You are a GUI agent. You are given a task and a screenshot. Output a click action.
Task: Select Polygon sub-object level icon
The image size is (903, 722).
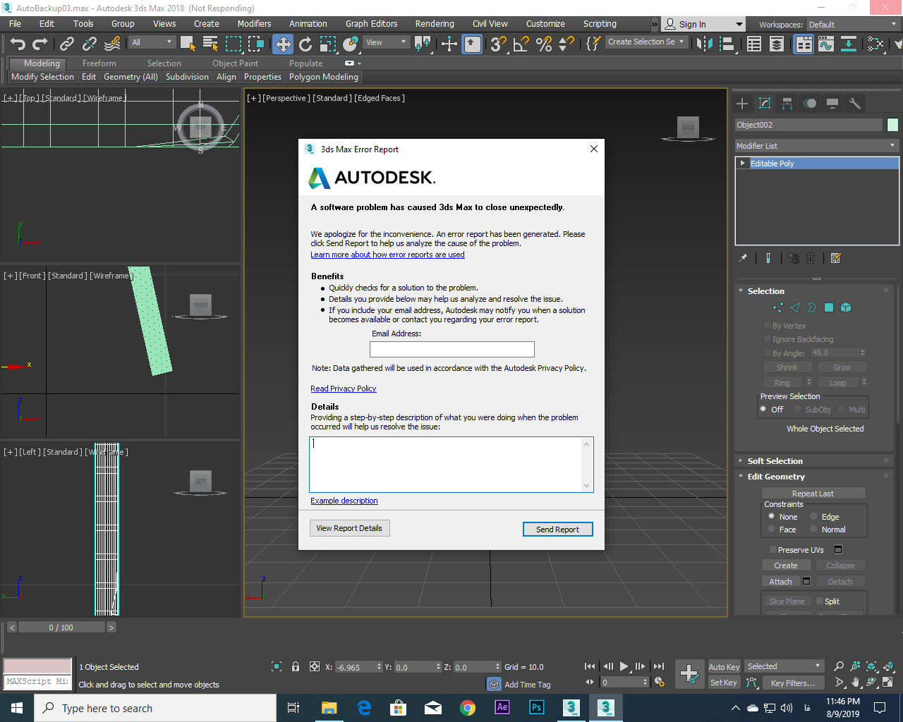pyautogui.click(x=829, y=307)
